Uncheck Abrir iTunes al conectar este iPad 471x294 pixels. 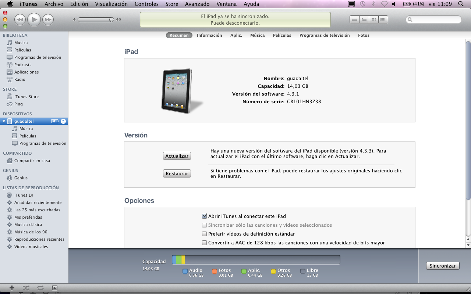coord(205,216)
